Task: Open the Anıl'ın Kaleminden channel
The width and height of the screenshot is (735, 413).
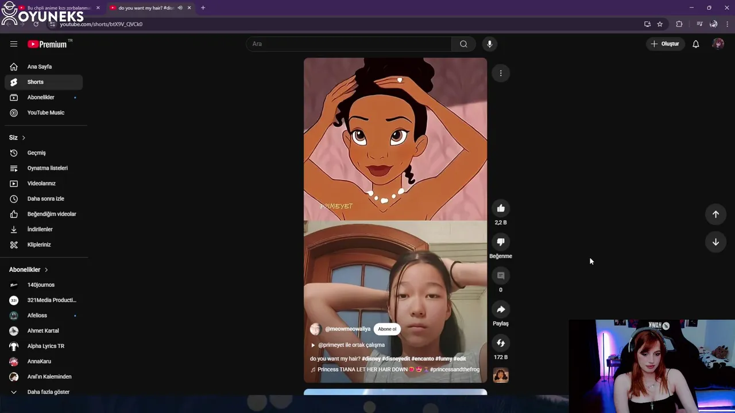Action: tap(44, 376)
